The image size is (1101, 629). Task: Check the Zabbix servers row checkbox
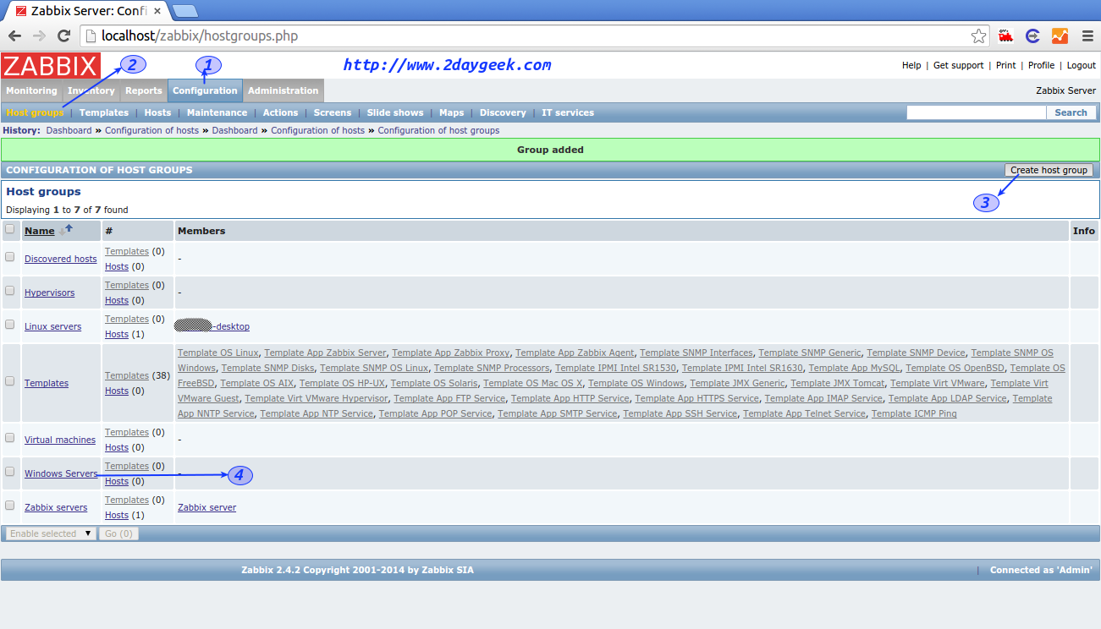point(10,505)
